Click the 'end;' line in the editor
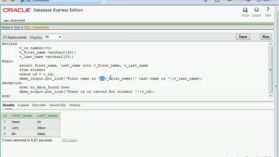Viewport: 279px width, 157px height. (x=6, y=96)
